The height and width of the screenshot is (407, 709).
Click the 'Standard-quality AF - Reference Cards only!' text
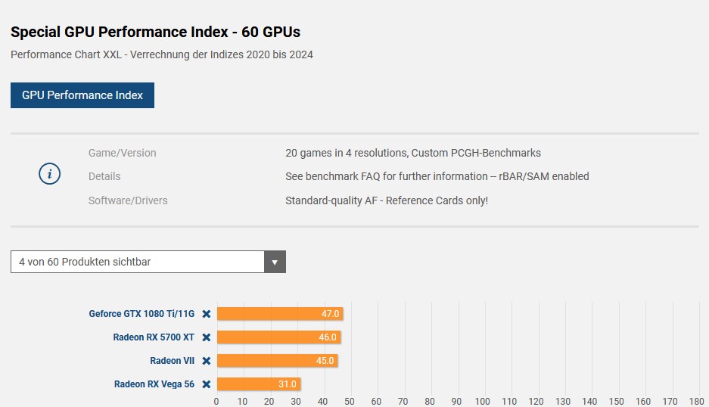[386, 200]
